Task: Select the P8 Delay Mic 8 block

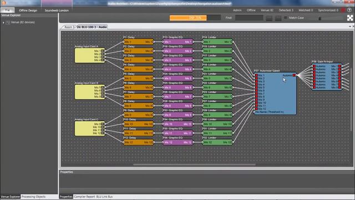Action: pos(138,106)
